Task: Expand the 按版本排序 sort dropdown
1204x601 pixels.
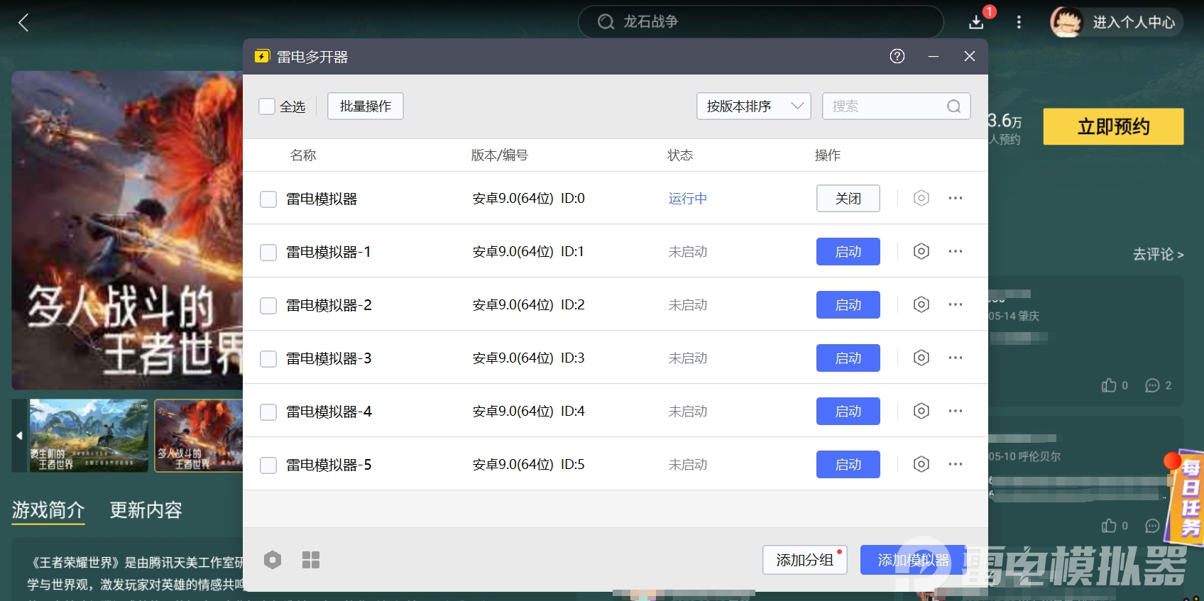Action: 753,106
